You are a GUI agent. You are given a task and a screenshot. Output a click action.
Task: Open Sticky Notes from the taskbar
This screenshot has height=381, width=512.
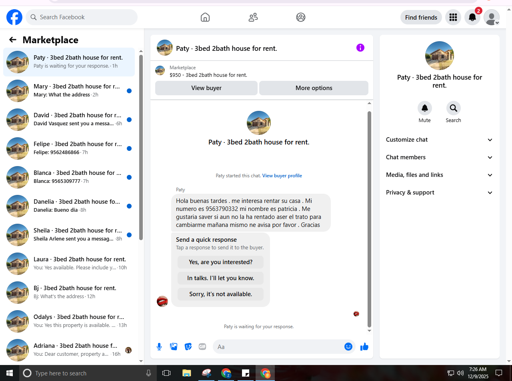pyautogui.click(x=246, y=373)
